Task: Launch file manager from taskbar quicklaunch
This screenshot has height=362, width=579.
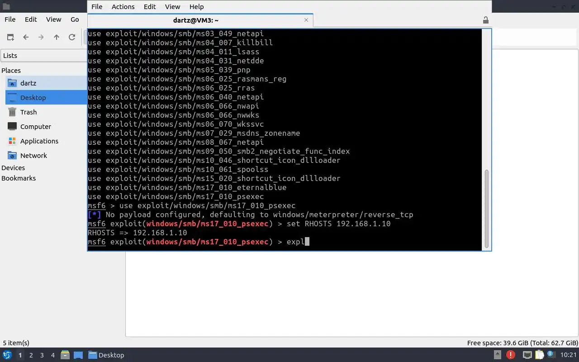Action: tap(65, 355)
